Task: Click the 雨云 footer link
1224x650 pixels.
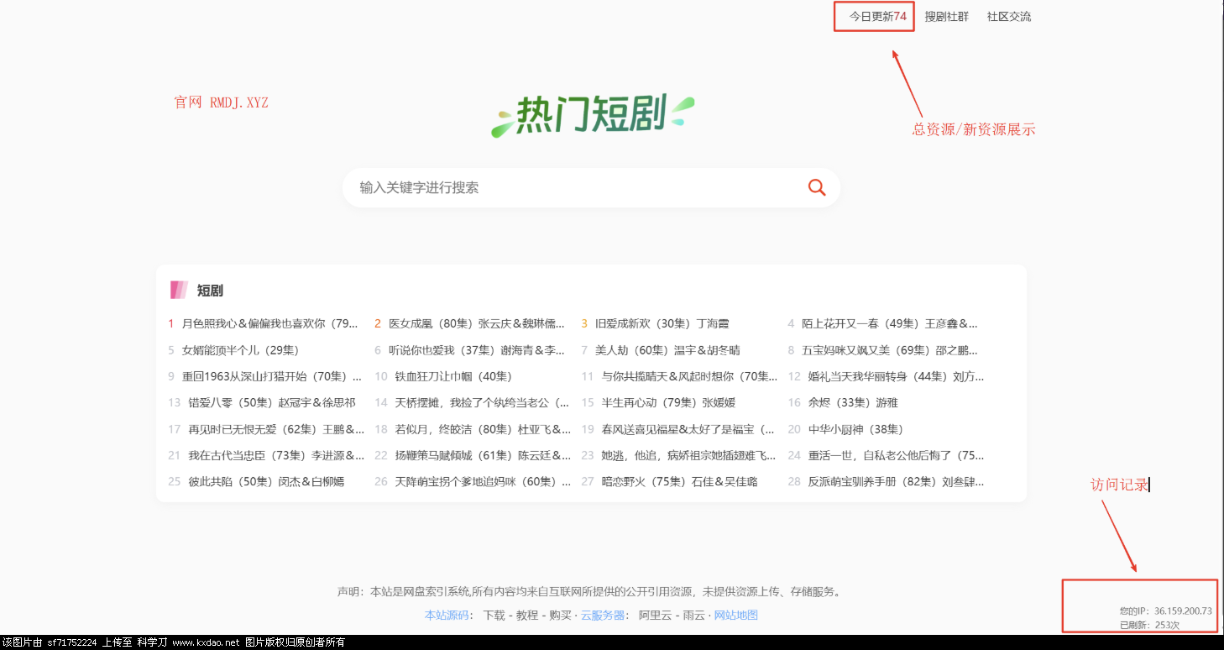Action: 693,616
